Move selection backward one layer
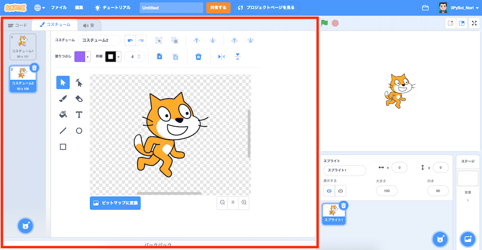Screen dimensions: 482x250 [213, 40]
